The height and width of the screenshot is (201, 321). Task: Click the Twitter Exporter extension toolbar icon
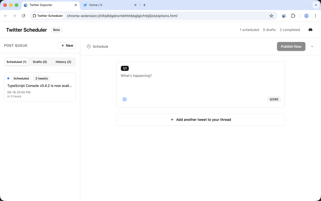(x=284, y=16)
